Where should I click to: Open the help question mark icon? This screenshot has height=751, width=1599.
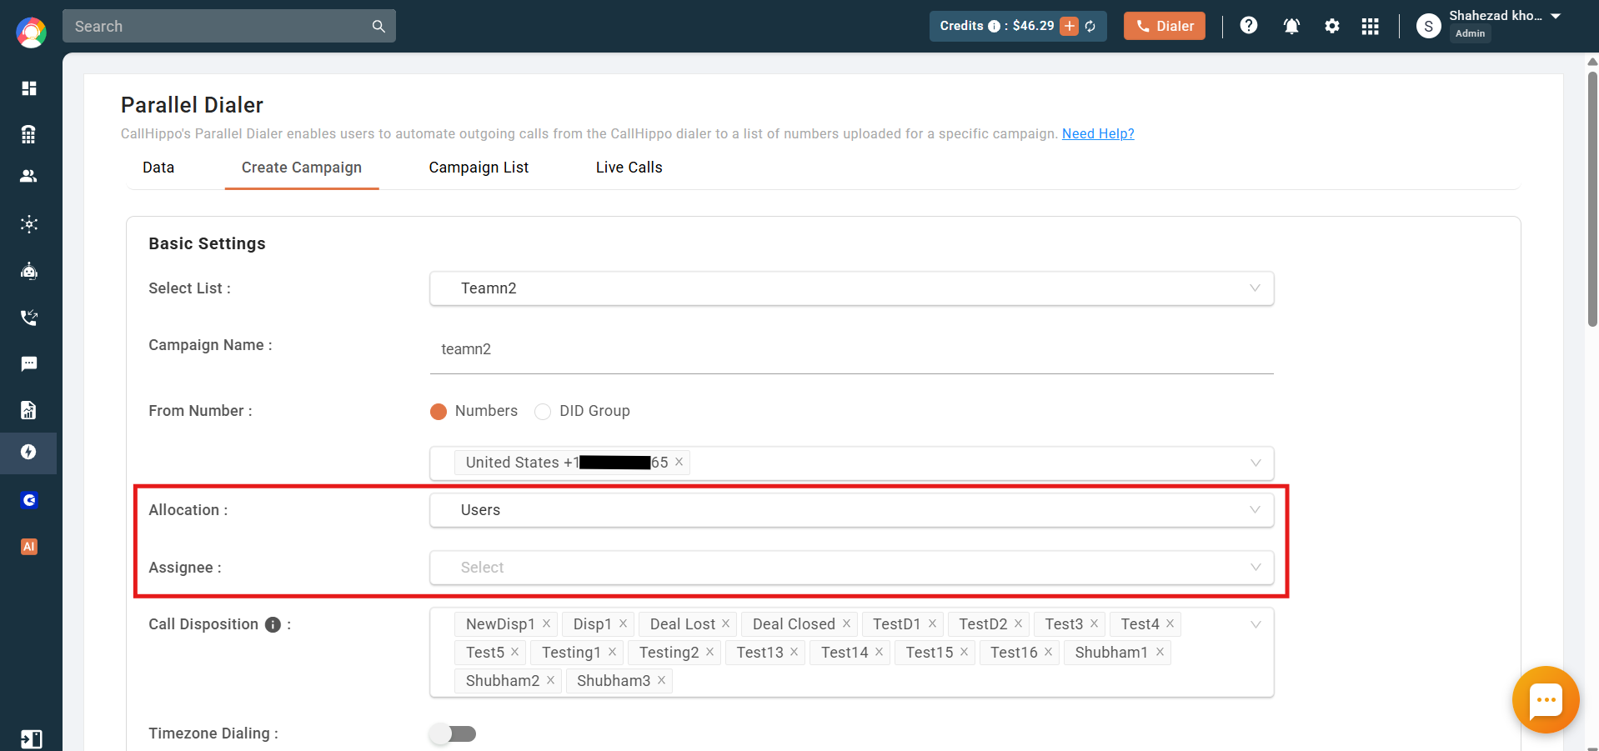(1248, 26)
